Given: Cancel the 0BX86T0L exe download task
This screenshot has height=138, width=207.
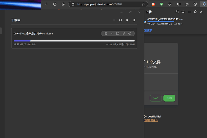Looking at the screenshot, I should (112, 34).
